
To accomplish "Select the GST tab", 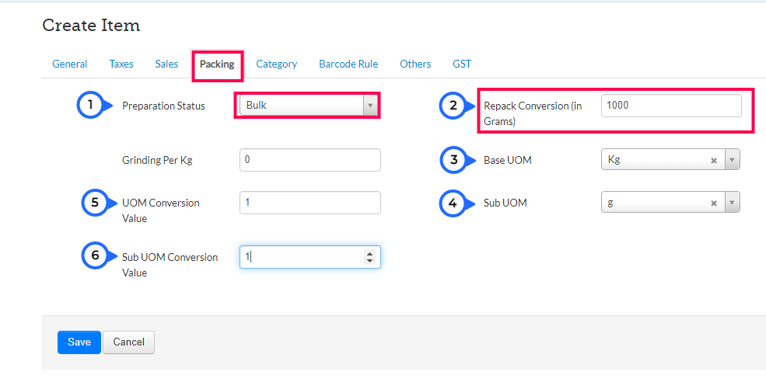I will [462, 64].
